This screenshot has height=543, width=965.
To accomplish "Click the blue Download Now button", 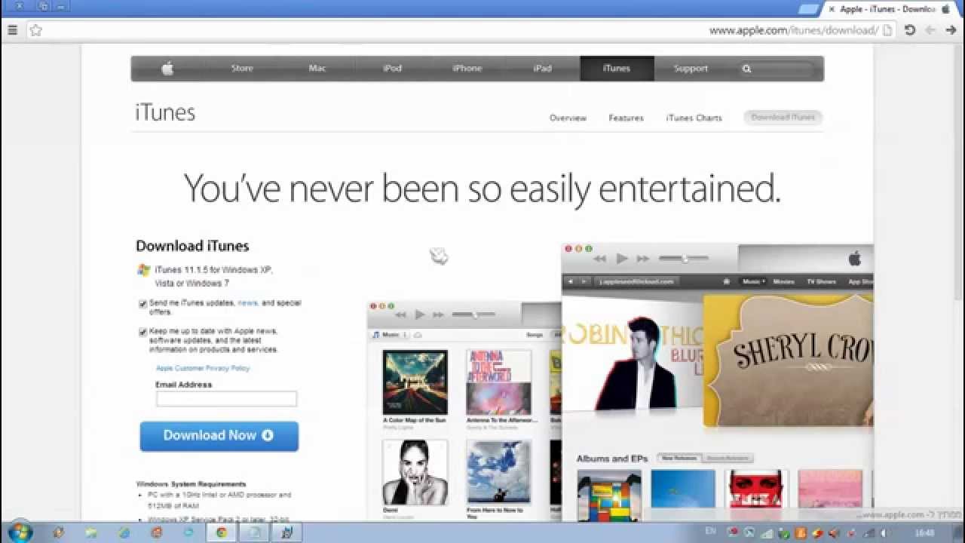I will click(219, 436).
